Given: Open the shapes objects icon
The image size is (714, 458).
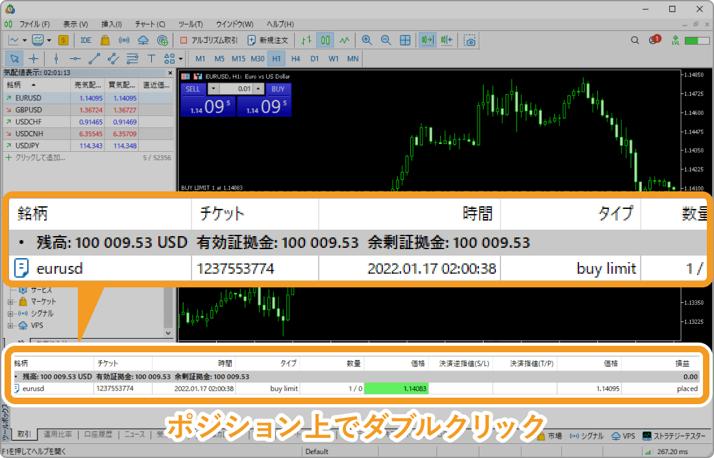Looking at the screenshot, I should [x=169, y=58].
